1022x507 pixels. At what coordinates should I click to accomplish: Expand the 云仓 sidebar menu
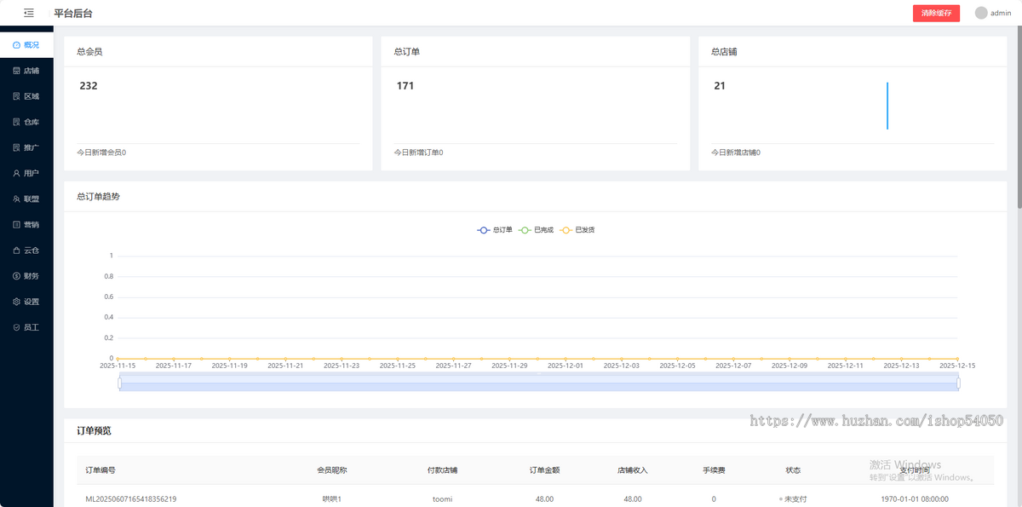[26, 250]
